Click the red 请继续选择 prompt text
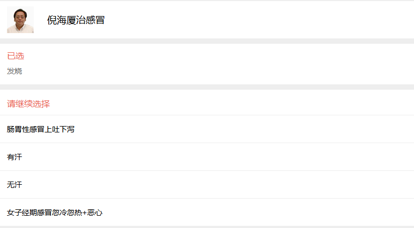414x228 pixels. click(x=28, y=104)
